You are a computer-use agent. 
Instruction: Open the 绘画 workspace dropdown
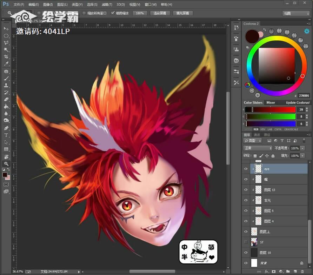coord(296,13)
